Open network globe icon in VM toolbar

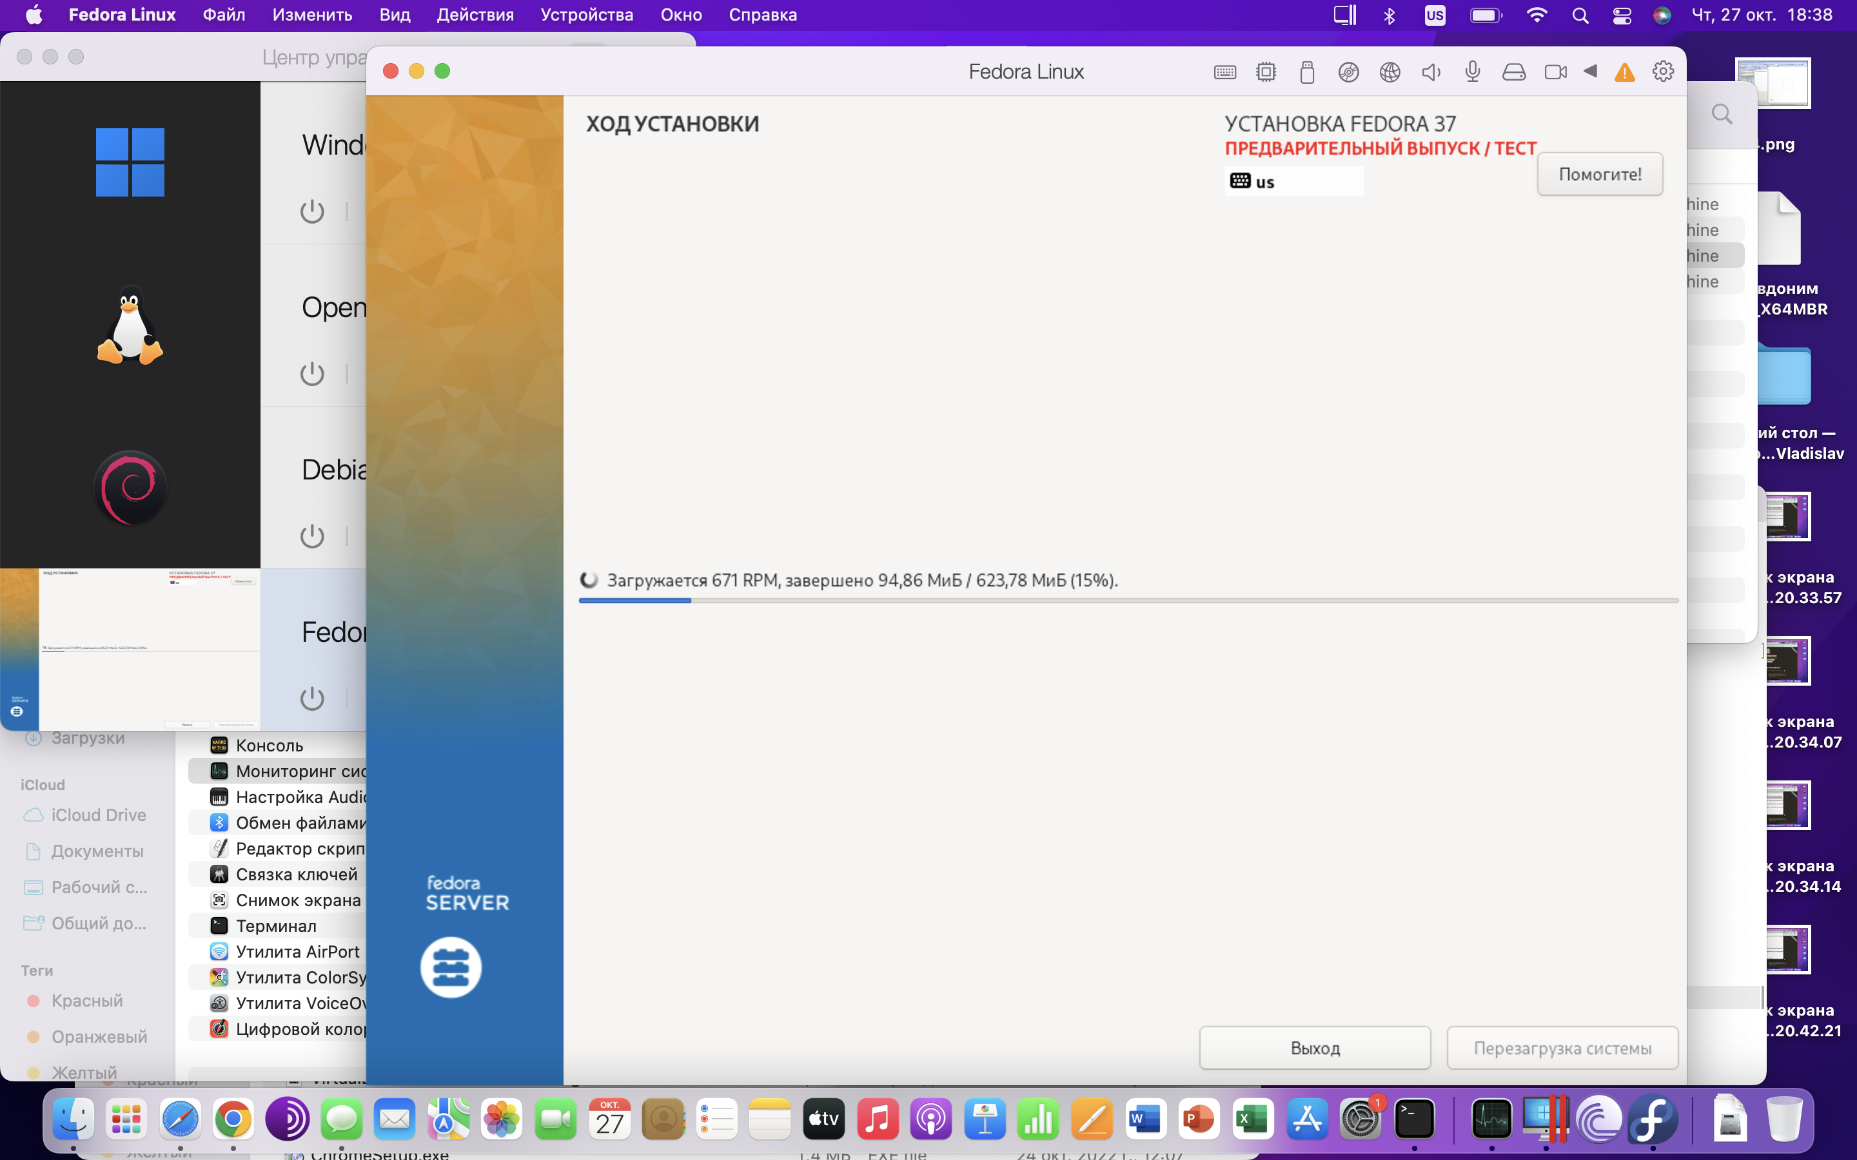coord(1390,72)
